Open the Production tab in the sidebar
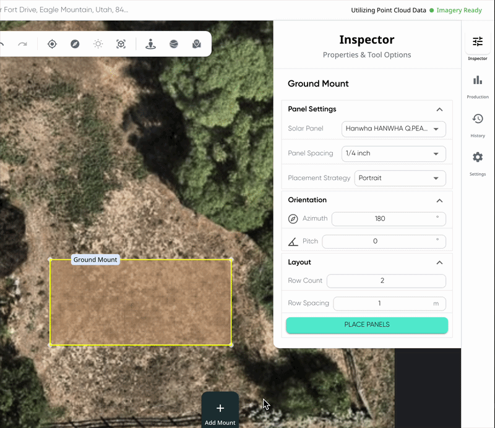 click(478, 86)
